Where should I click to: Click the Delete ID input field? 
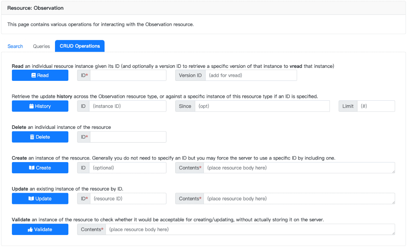[x=128, y=137]
